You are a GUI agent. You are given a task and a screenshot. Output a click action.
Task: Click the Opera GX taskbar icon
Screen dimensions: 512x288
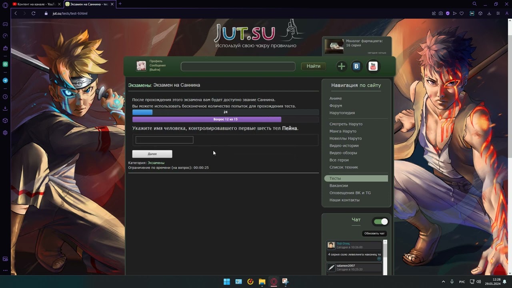[x=274, y=282]
